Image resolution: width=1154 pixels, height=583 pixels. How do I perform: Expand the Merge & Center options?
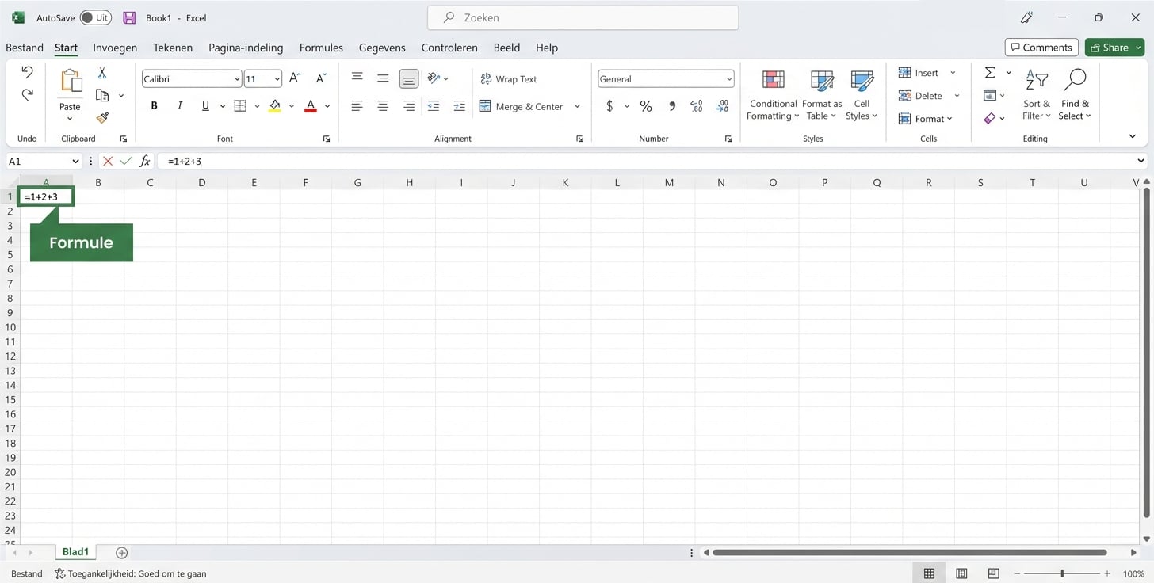pyautogui.click(x=577, y=106)
